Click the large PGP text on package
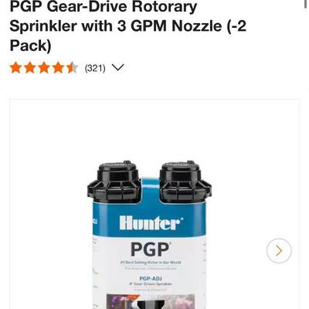 (x=151, y=250)
